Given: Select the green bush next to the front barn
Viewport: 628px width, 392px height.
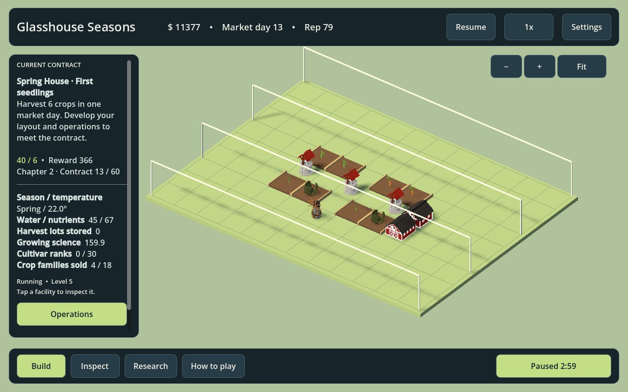Looking at the screenshot, I should 377,217.
